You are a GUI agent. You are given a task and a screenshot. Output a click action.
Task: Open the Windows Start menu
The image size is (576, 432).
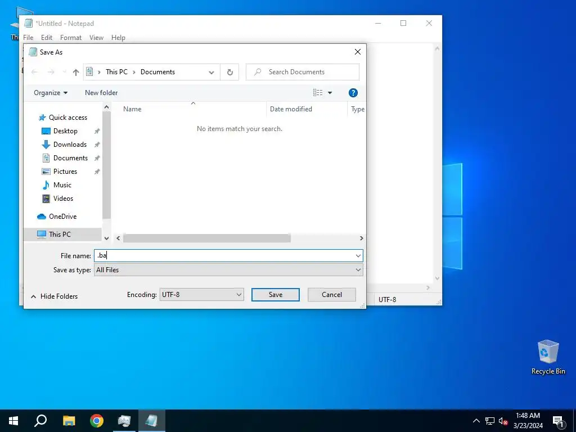point(13,421)
